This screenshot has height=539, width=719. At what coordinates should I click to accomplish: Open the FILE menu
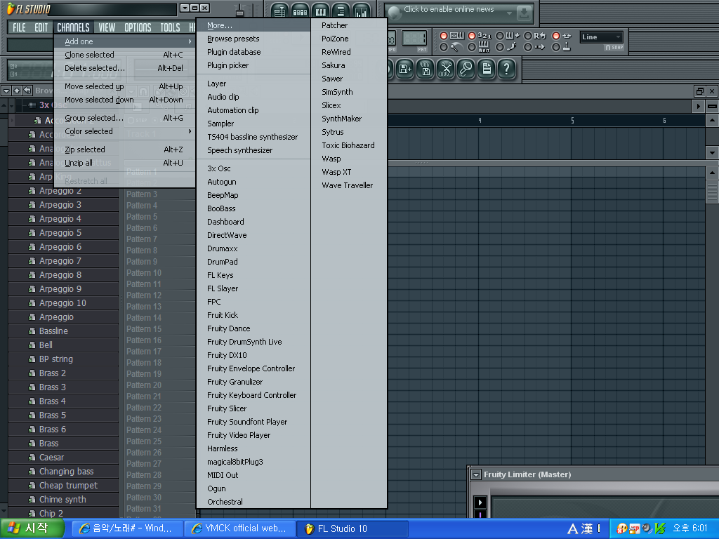[19, 27]
